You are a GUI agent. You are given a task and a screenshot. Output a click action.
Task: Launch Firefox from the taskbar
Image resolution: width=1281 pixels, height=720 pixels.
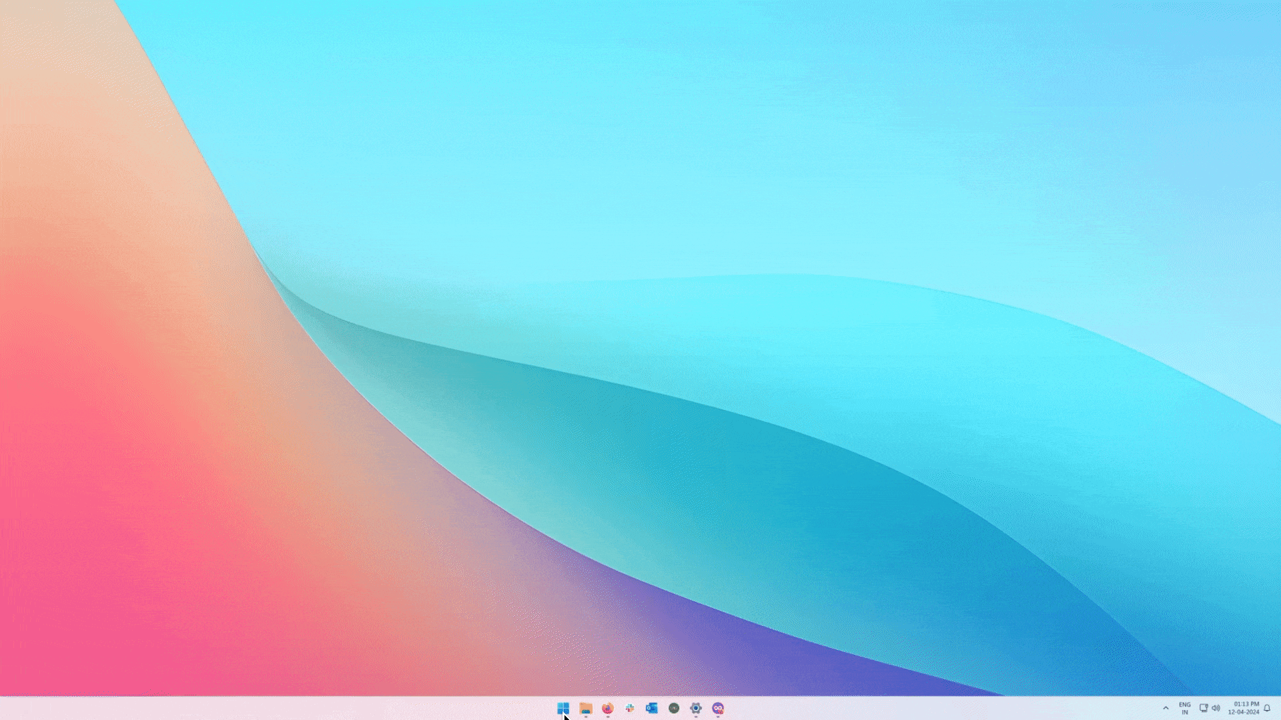608,708
